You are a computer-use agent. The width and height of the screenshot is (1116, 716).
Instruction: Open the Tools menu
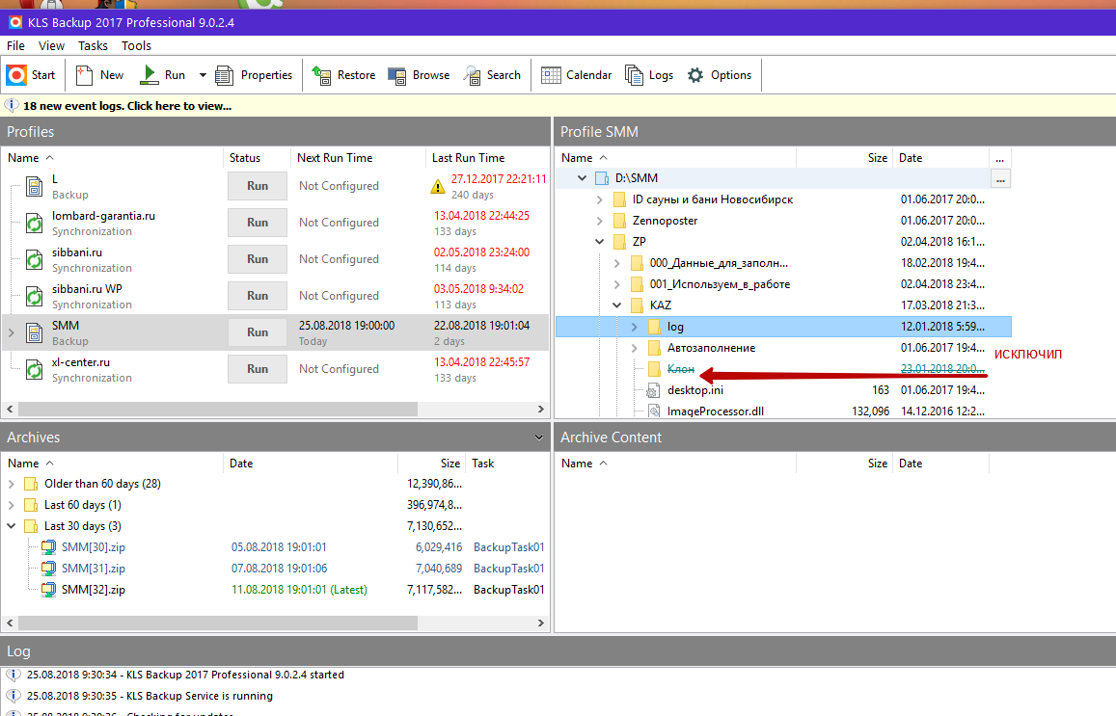[x=136, y=45]
